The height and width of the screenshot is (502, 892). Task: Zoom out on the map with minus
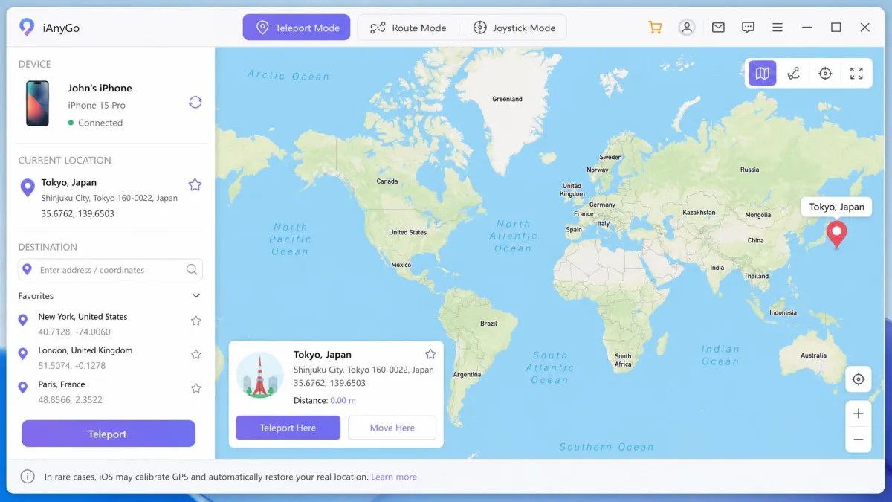pyautogui.click(x=859, y=440)
